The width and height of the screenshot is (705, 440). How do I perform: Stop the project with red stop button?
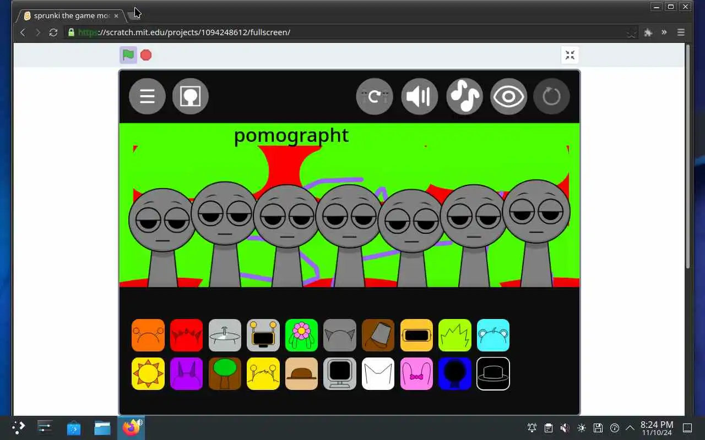click(x=146, y=55)
